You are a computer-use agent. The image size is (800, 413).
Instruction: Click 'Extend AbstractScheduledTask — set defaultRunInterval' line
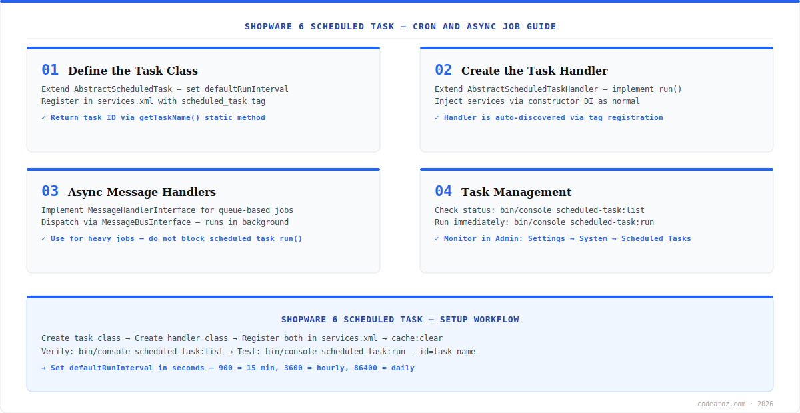[x=165, y=89]
